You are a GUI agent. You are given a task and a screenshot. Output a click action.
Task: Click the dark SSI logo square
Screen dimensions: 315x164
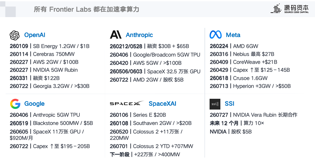(x=215, y=104)
